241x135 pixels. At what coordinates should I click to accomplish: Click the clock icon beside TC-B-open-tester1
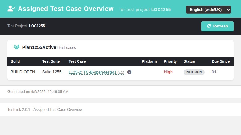pyautogui.click(x=129, y=72)
